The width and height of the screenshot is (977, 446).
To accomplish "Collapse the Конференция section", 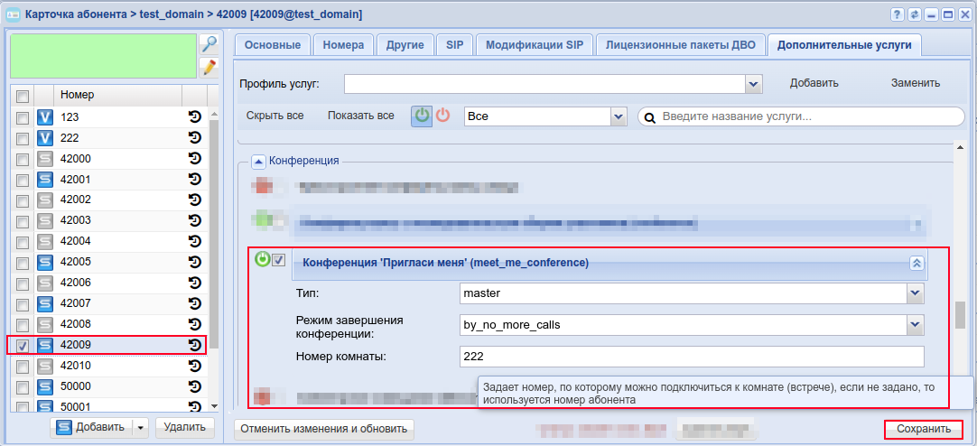I will coord(258,161).
